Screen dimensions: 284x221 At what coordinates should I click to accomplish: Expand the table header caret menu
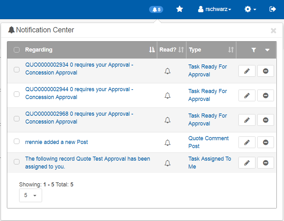267,50
